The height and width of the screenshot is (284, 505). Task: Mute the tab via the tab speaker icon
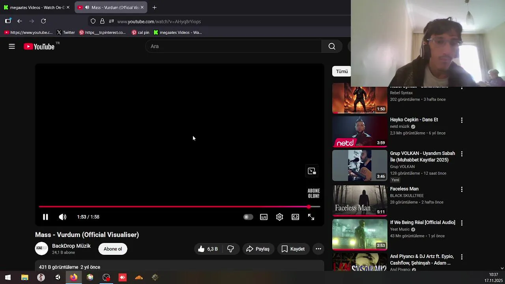[x=87, y=7]
